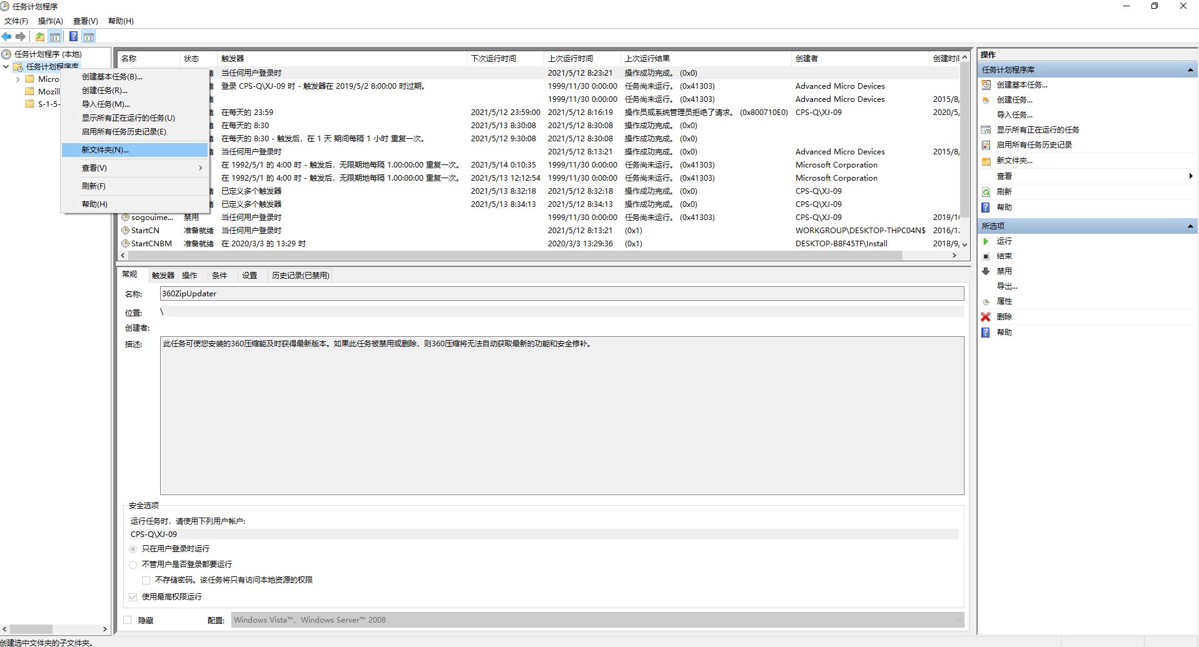
Task: Switch to the 触发器 (Triggers) tab
Action: pos(163,276)
